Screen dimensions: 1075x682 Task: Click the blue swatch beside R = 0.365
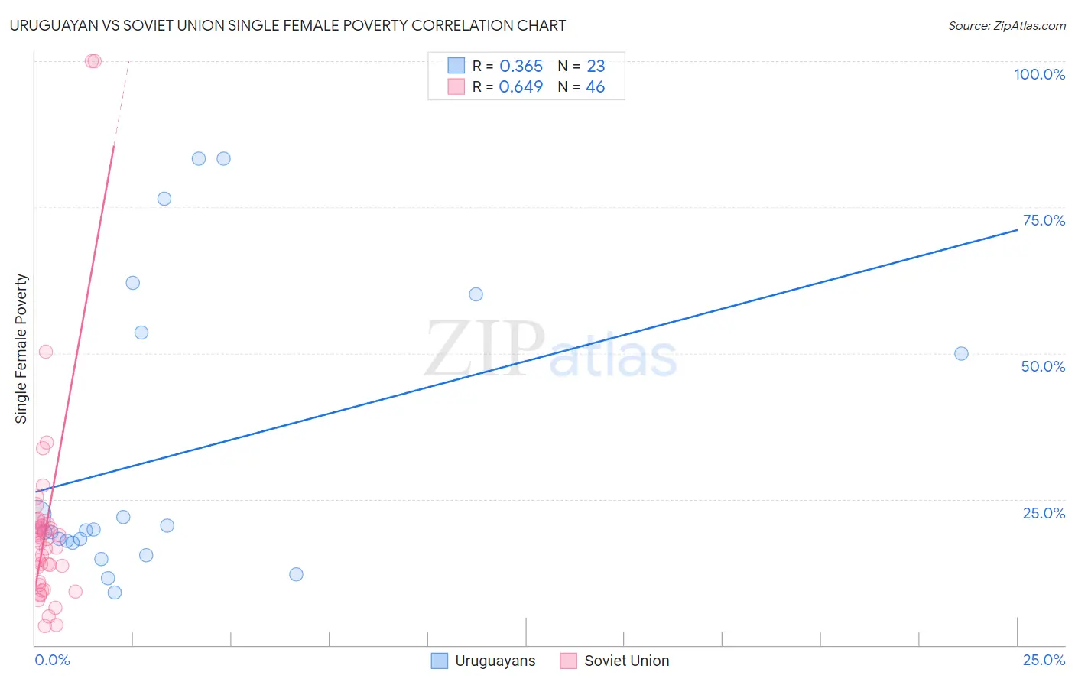tap(456, 66)
